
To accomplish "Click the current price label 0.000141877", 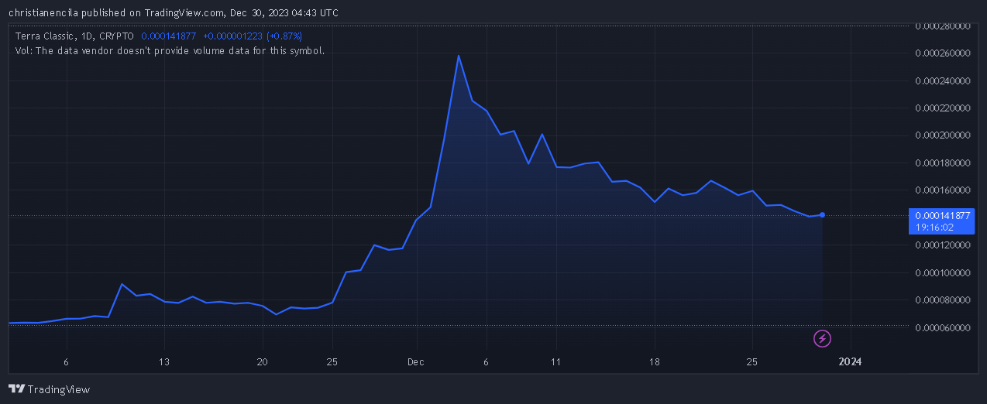I will [x=942, y=216].
